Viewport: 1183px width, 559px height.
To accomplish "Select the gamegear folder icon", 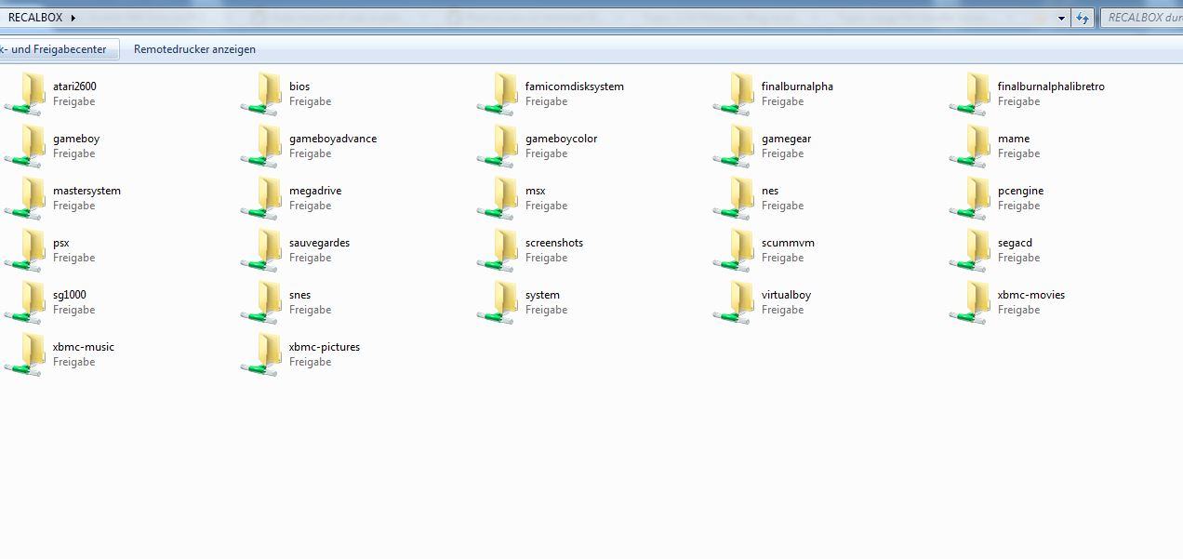I will click(x=734, y=146).
